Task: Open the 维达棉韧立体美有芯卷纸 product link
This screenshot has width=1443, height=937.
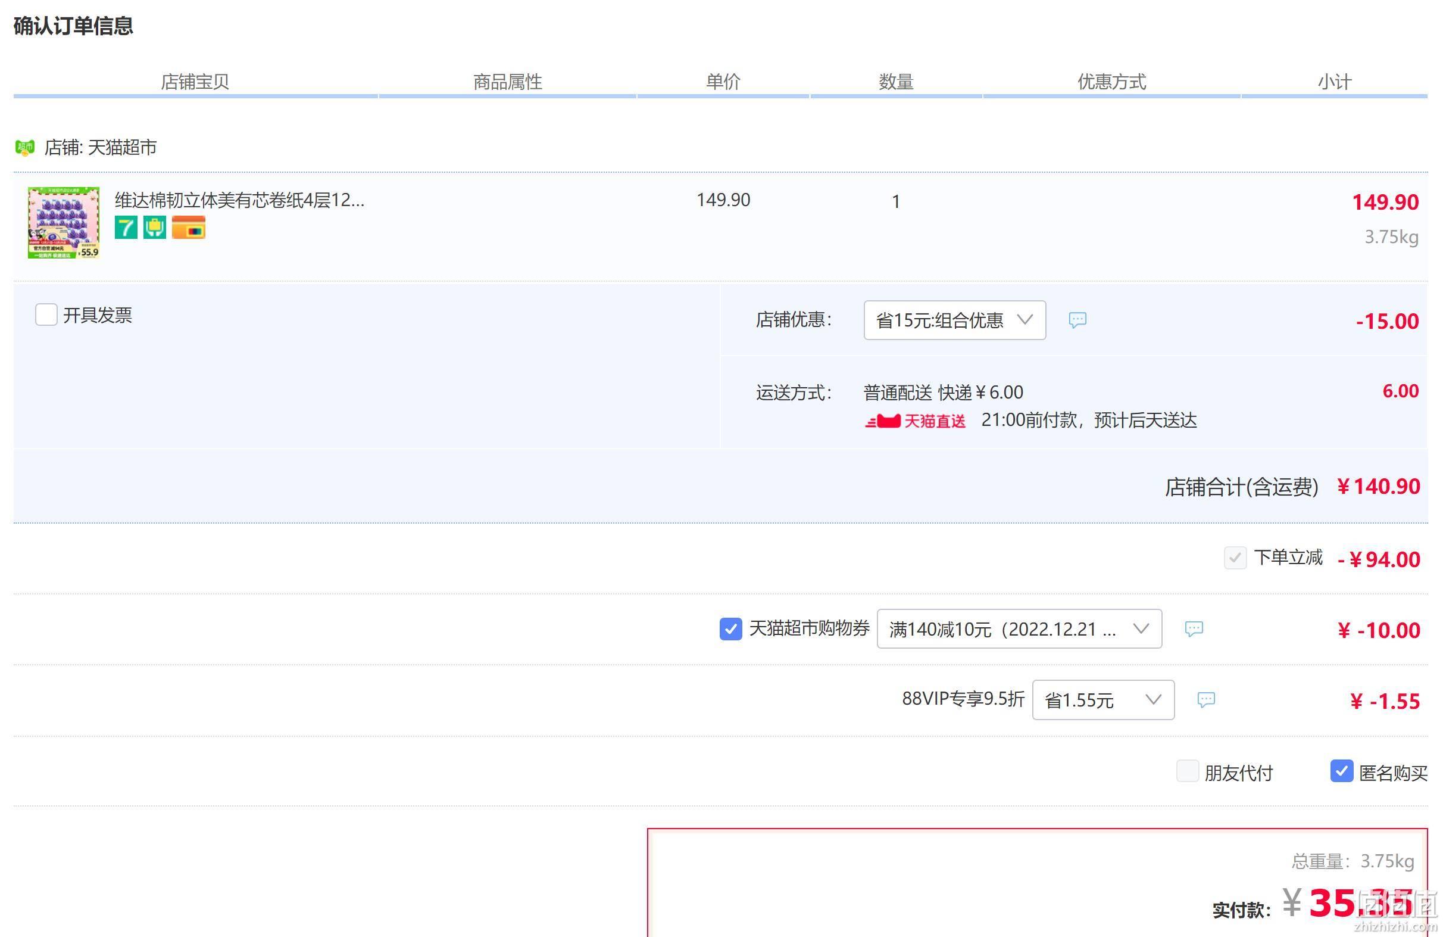Action: click(239, 200)
